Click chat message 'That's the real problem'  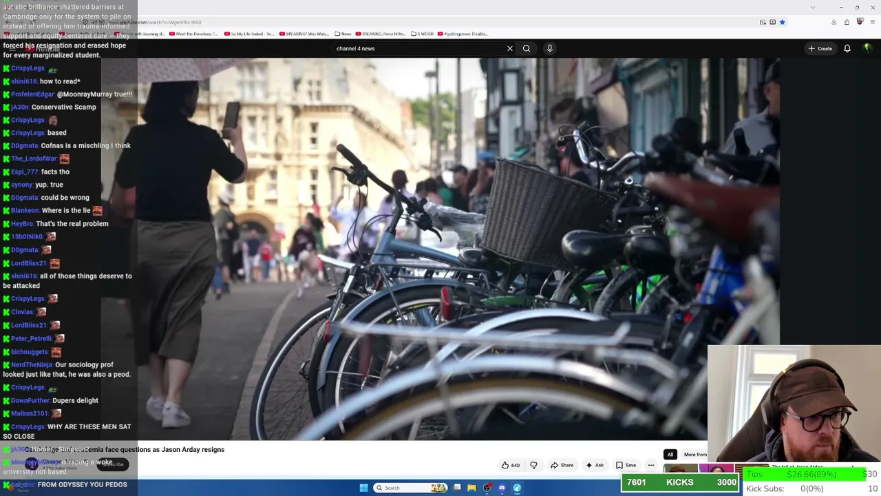[72, 223]
